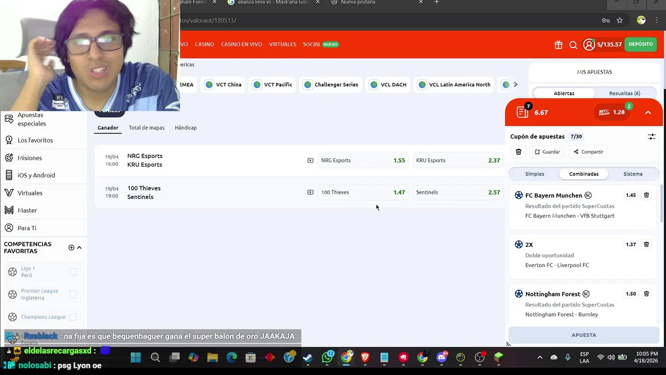Screen dimensions: 666x375
Task: Add a favorite competition with plus icon
Action: [x=71, y=247]
